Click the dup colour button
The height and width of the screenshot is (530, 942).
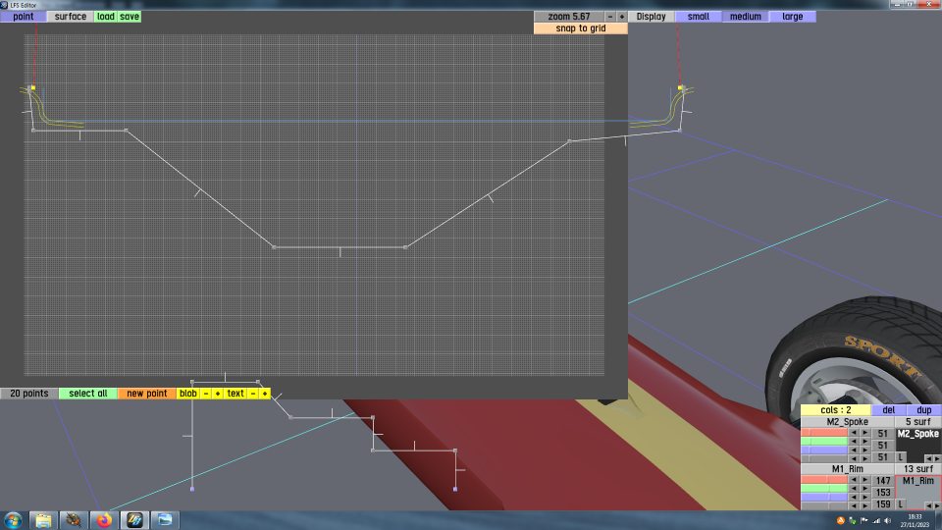coord(924,410)
